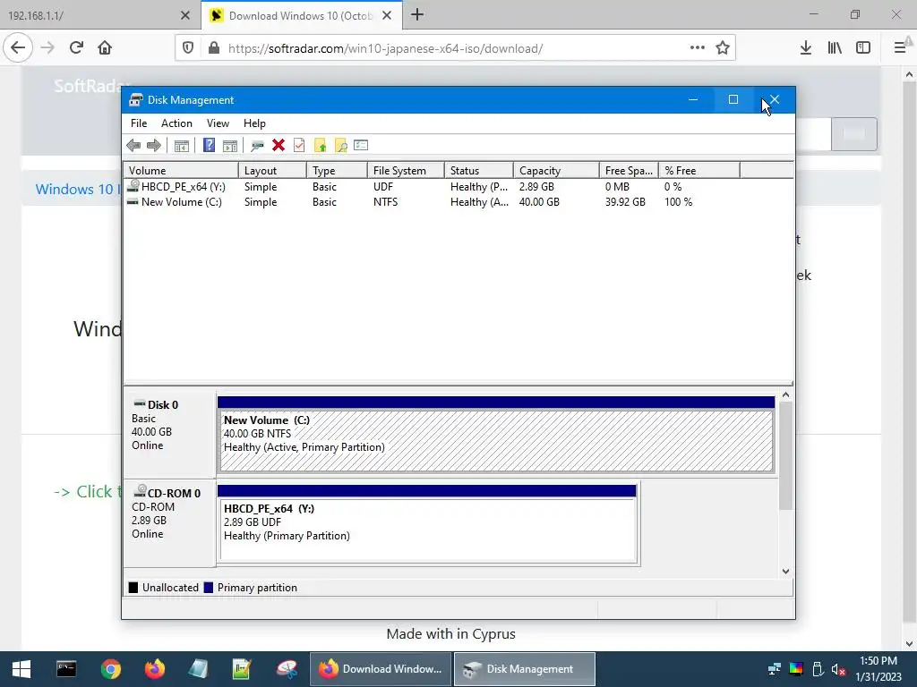Click disk pane scrollbar up arrow
917x687 pixels.
(x=785, y=394)
